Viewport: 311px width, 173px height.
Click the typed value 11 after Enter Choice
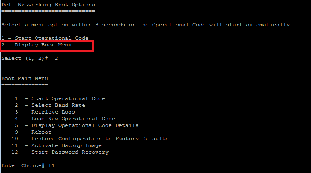click(52, 165)
